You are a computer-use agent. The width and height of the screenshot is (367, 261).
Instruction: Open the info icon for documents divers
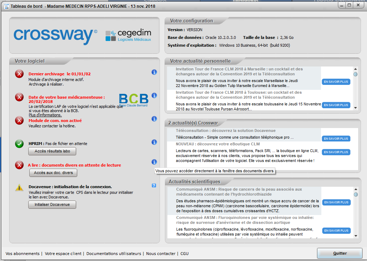tap(154, 162)
